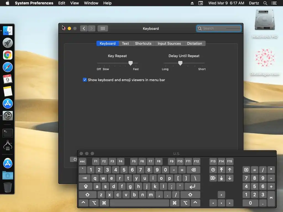Click the delete backspace key on viewer
283x212 pixels.
click(193, 170)
